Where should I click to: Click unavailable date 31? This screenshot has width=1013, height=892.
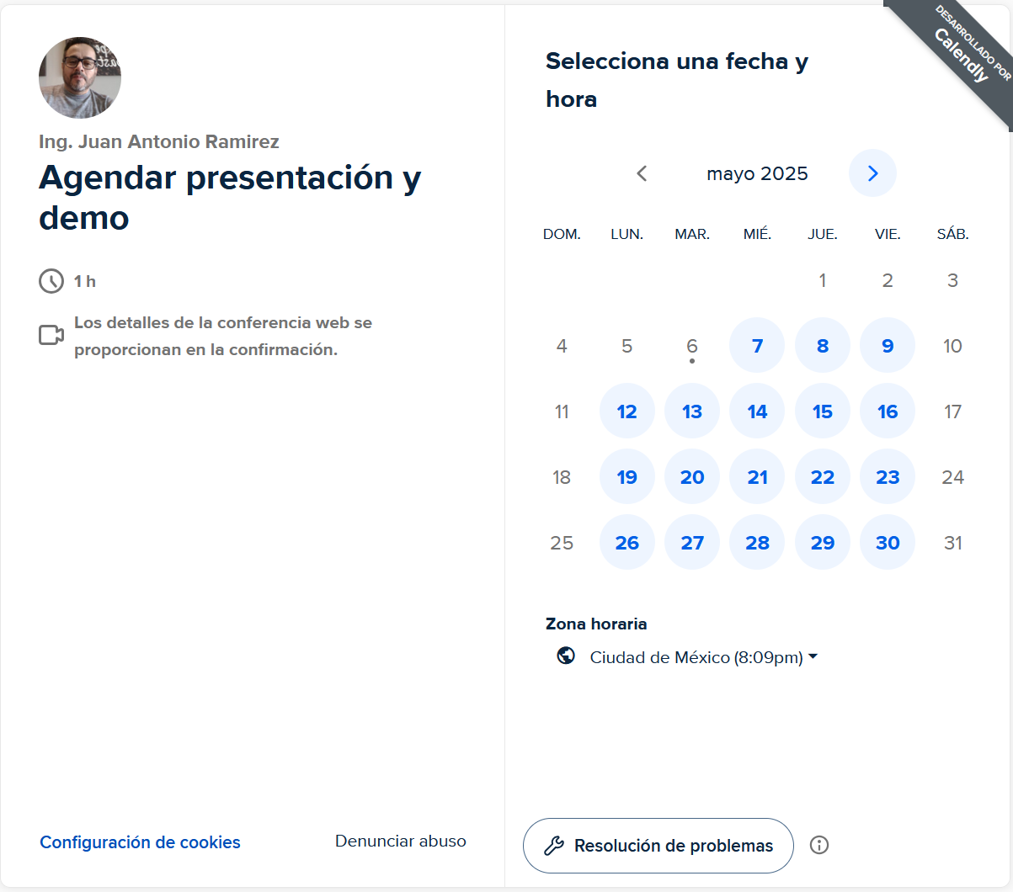(952, 543)
